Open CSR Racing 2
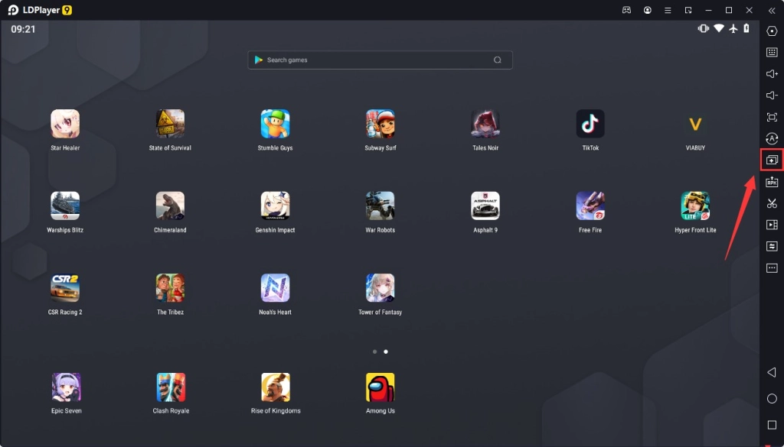Viewport: 784px width, 447px height. [65, 288]
